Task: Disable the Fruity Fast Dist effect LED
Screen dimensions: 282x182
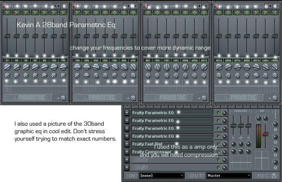Action: pos(218,144)
